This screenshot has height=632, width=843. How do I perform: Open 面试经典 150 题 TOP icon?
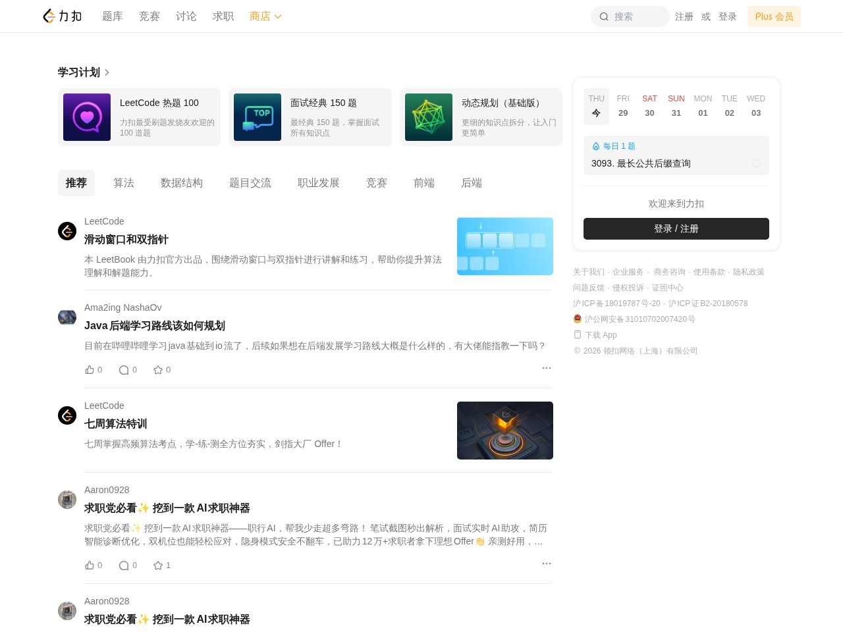pos(258,117)
